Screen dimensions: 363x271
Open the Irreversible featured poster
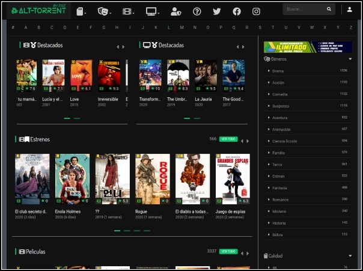(109, 76)
